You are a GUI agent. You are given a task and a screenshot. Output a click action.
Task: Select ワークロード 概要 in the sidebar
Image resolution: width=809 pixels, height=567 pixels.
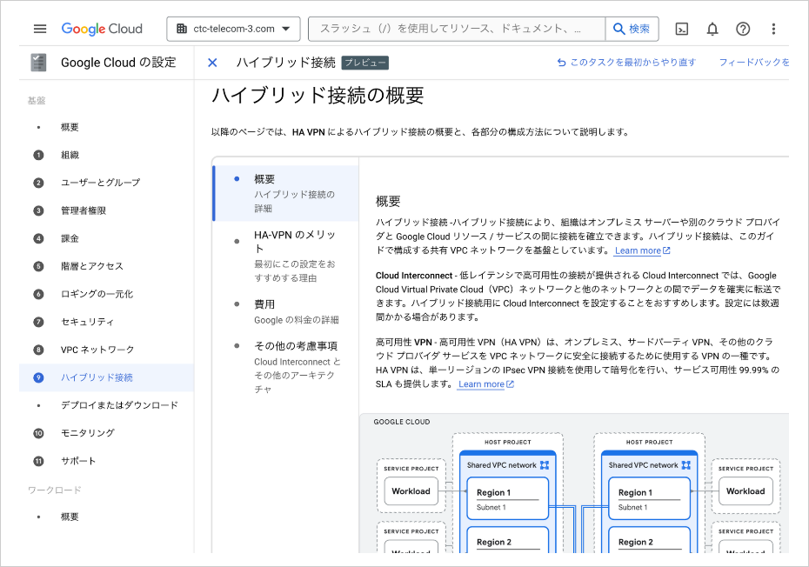pos(107,517)
